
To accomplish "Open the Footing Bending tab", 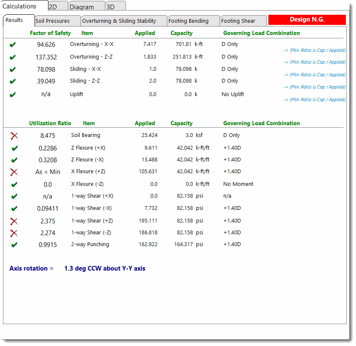I will [188, 21].
